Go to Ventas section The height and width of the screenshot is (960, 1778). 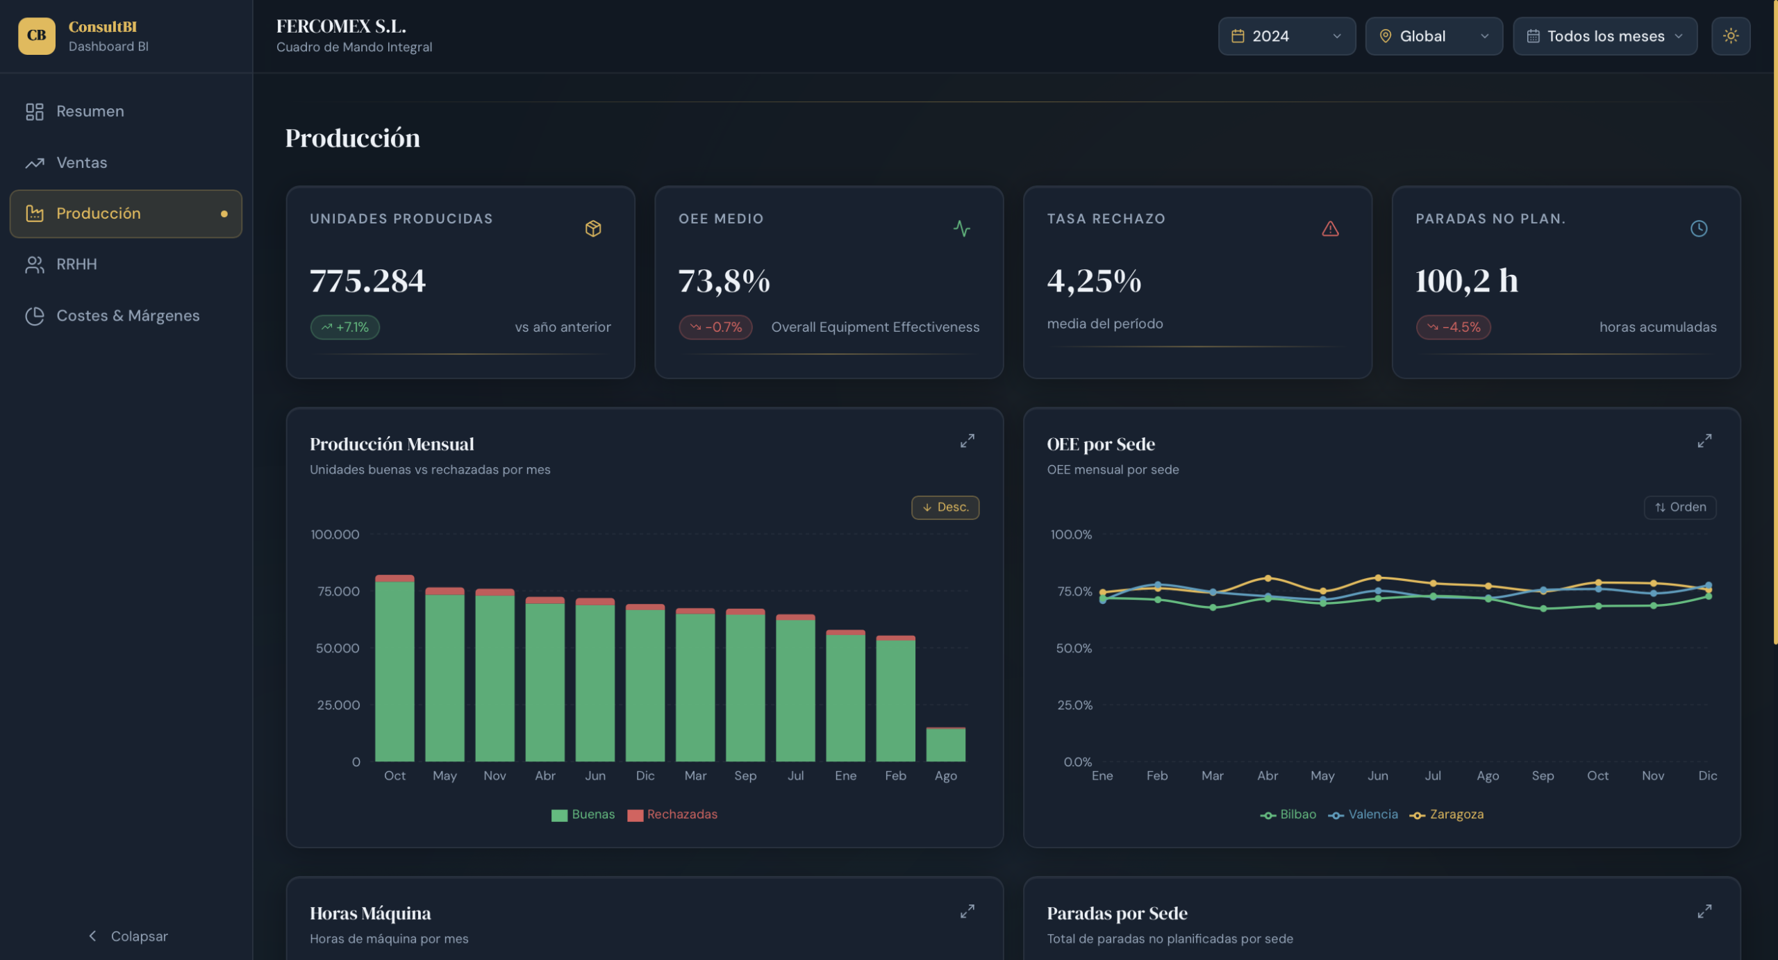click(82, 162)
